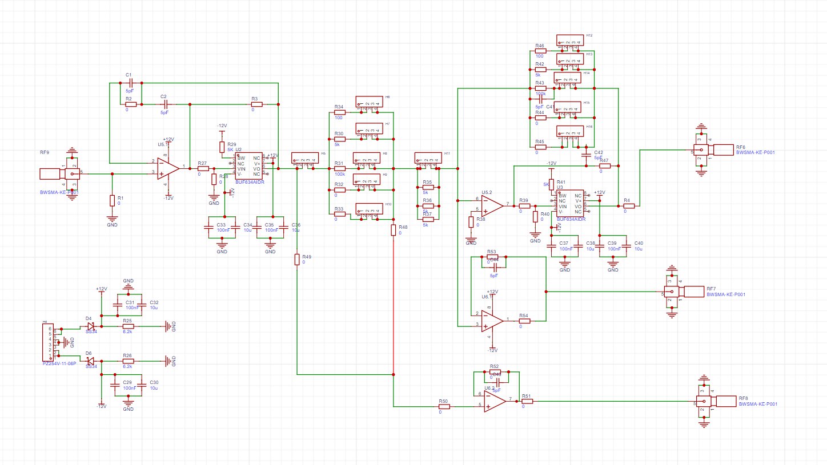Select the U5.2 op-amp symbol
This screenshot has height=465, width=827.
pyautogui.click(x=492, y=205)
